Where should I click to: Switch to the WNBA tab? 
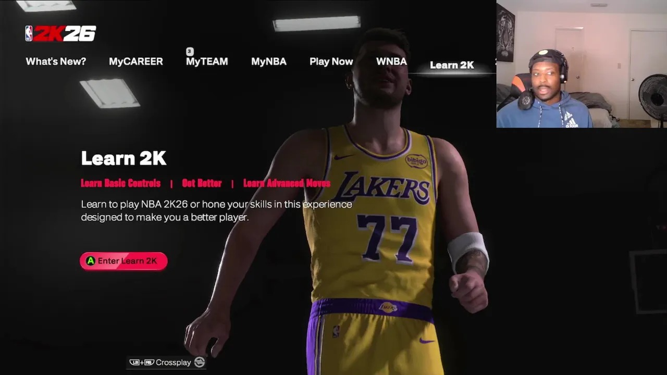(x=391, y=61)
